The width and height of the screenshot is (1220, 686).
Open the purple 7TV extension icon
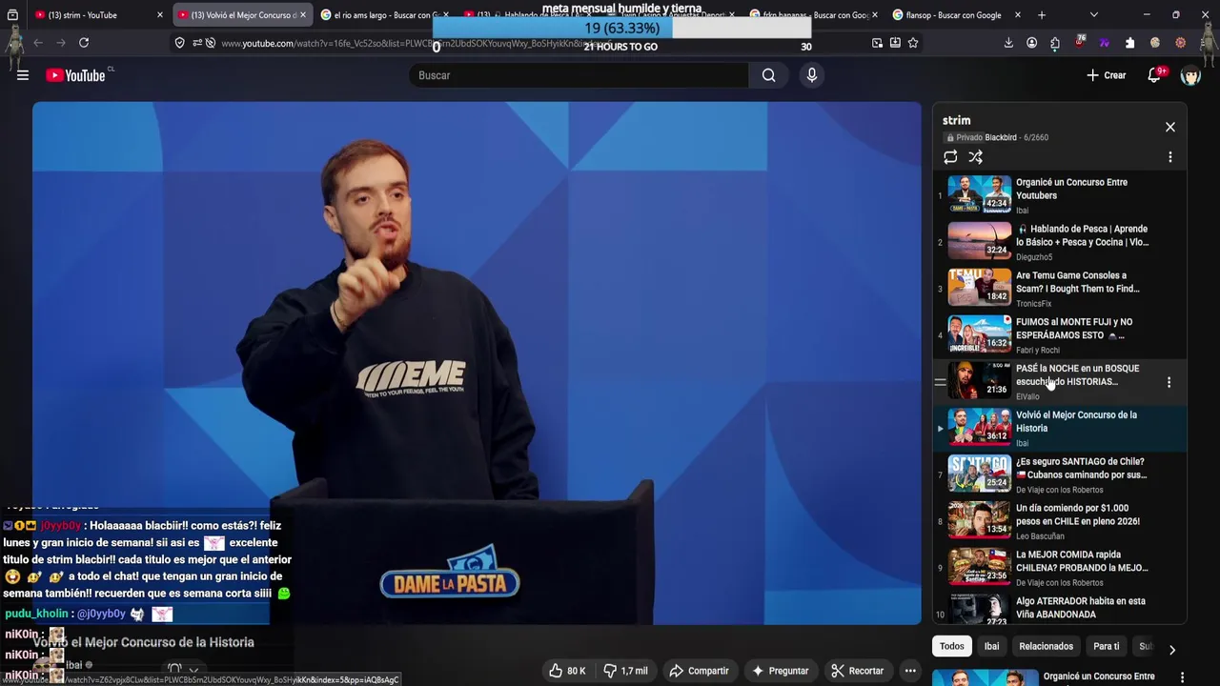[x=1105, y=43]
